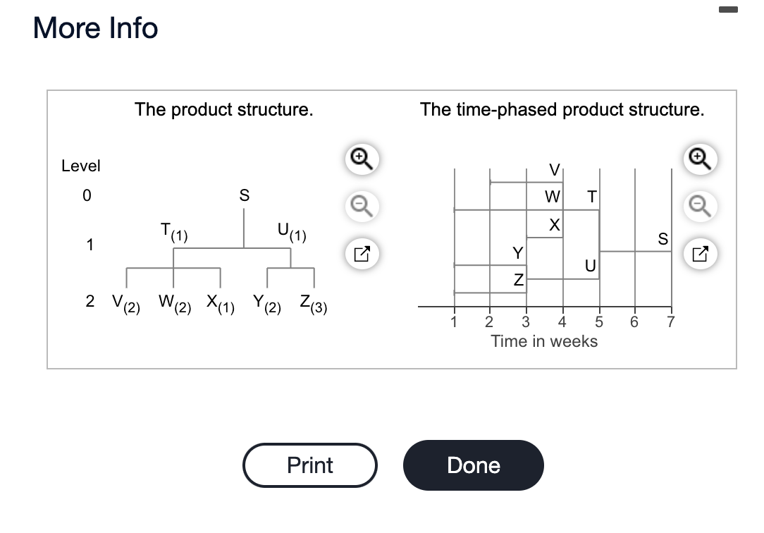Open the product structure in a larger view
The image size is (764, 533).
click(362, 254)
